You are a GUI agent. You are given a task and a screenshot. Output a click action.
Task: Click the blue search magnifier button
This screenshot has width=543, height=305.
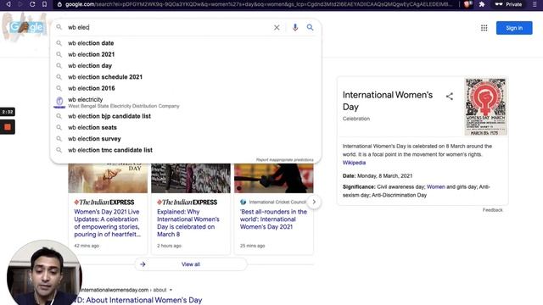[x=310, y=27]
